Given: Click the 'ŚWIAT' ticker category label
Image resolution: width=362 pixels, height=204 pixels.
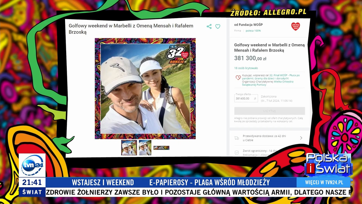Looking at the screenshot, I should click(x=32, y=192).
